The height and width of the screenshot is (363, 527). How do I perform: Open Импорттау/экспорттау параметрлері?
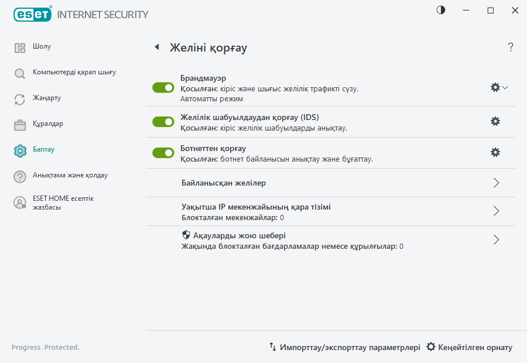pyautogui.click(x=345, y=347)
